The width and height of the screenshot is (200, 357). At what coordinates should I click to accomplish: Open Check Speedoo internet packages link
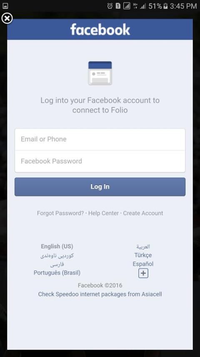(100, 294)
